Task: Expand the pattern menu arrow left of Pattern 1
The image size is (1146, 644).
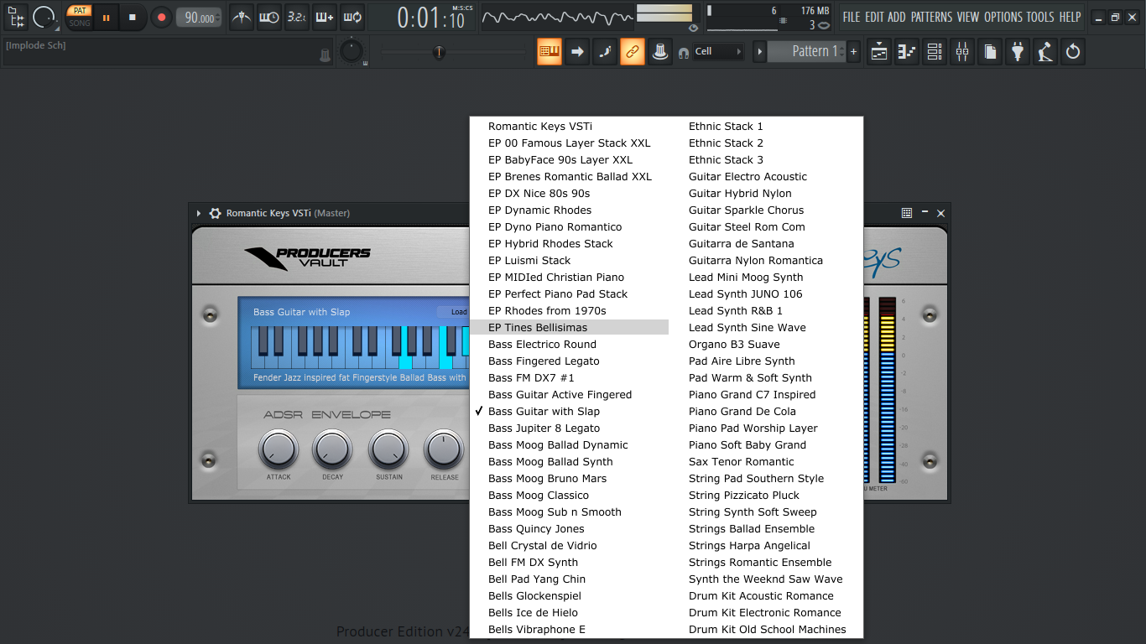Action: click(x=760, y=51)
